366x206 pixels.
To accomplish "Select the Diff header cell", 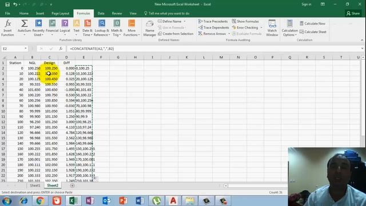I will coord(66,63).
